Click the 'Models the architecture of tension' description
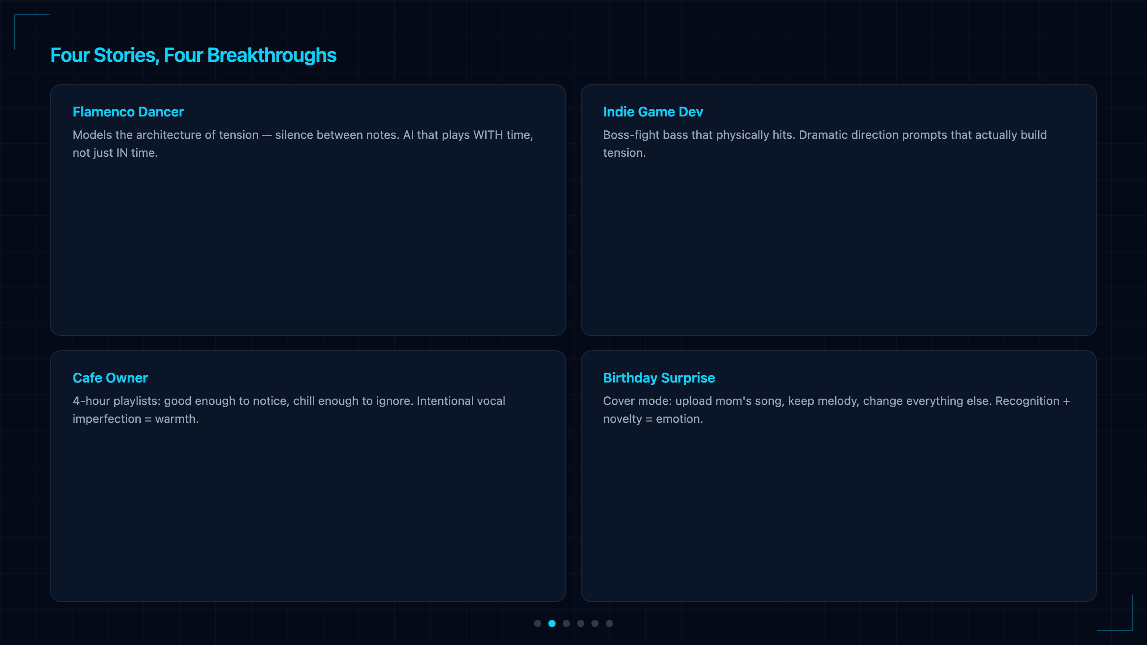The width and height of the screenshot is (1147, 645). (x=303, y=144)
